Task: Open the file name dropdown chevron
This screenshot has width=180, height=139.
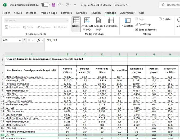Action: (x=127, y=5)
